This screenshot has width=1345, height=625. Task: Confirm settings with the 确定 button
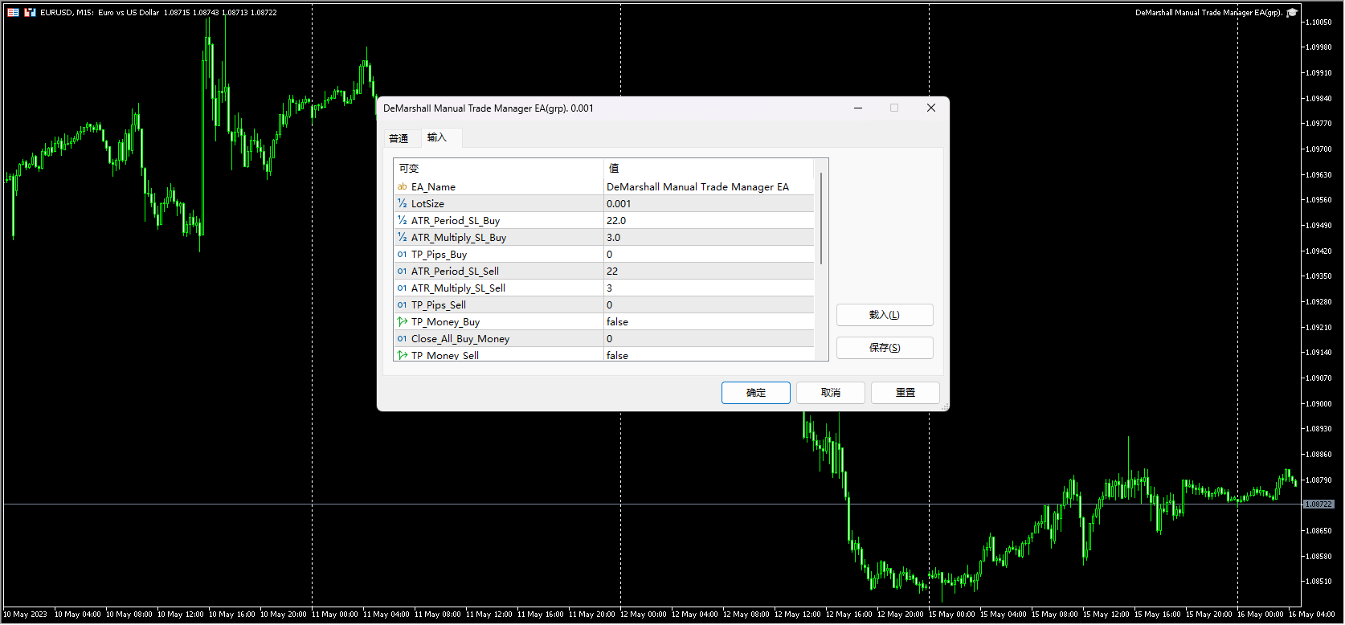[755, 393]
